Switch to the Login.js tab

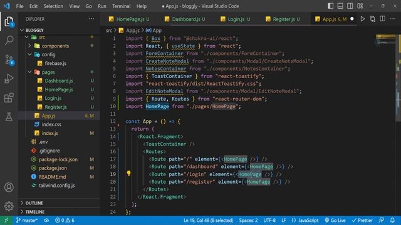pos(236,19)
